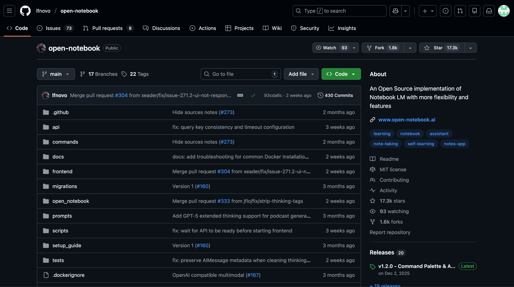Viewport: 514px width, 287px height.
Task: Expand the Fork options arrow
Action: pyautogui.click(x=410, y=48)
